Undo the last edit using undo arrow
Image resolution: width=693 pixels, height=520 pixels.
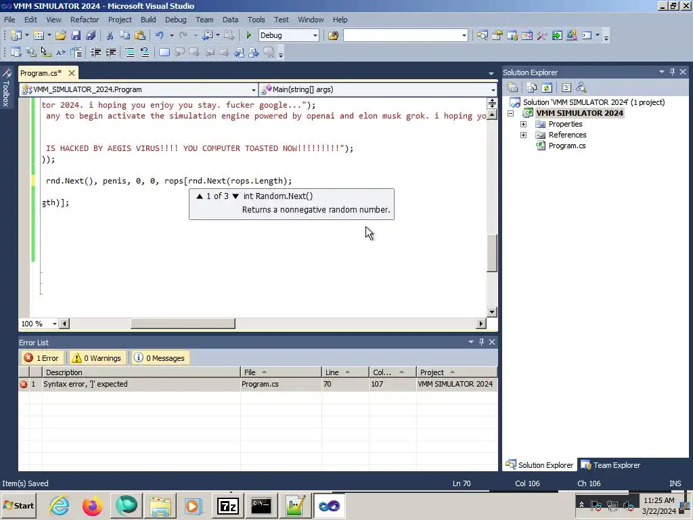pos(159,35)
